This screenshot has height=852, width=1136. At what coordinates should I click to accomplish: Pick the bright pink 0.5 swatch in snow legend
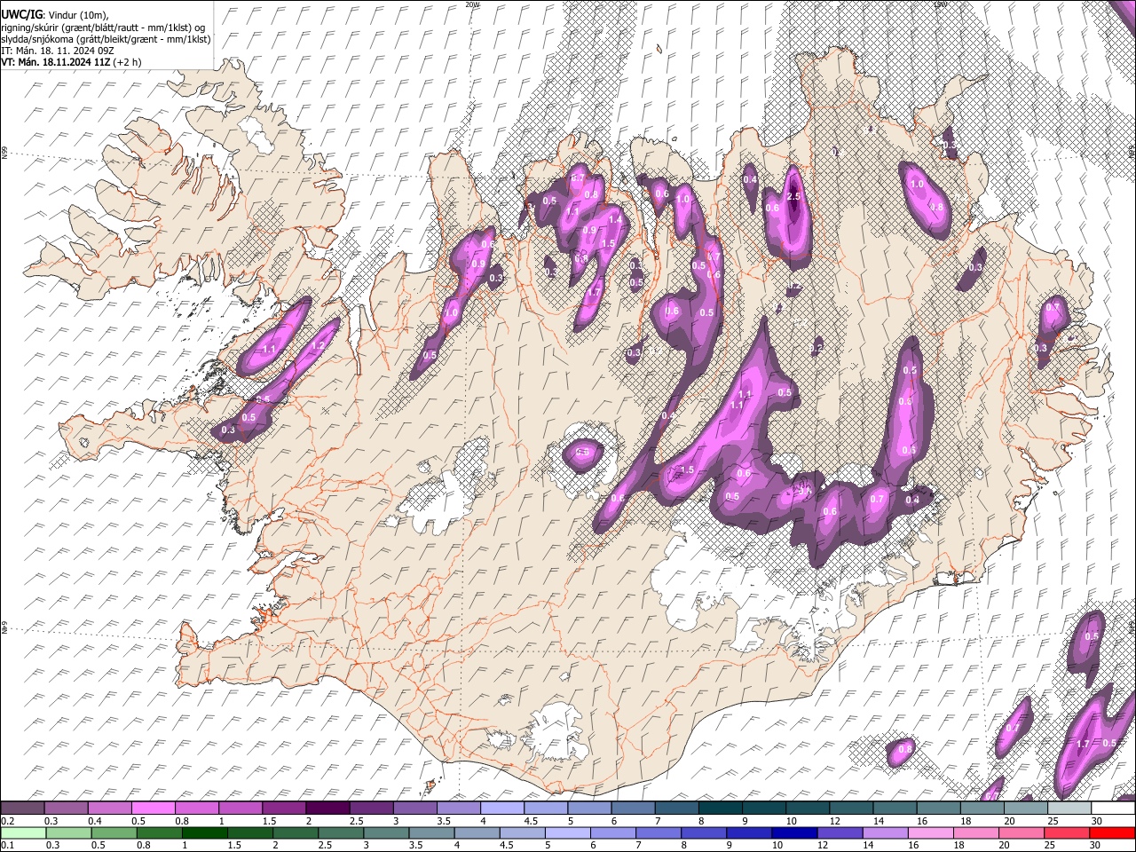click(153, 808)
